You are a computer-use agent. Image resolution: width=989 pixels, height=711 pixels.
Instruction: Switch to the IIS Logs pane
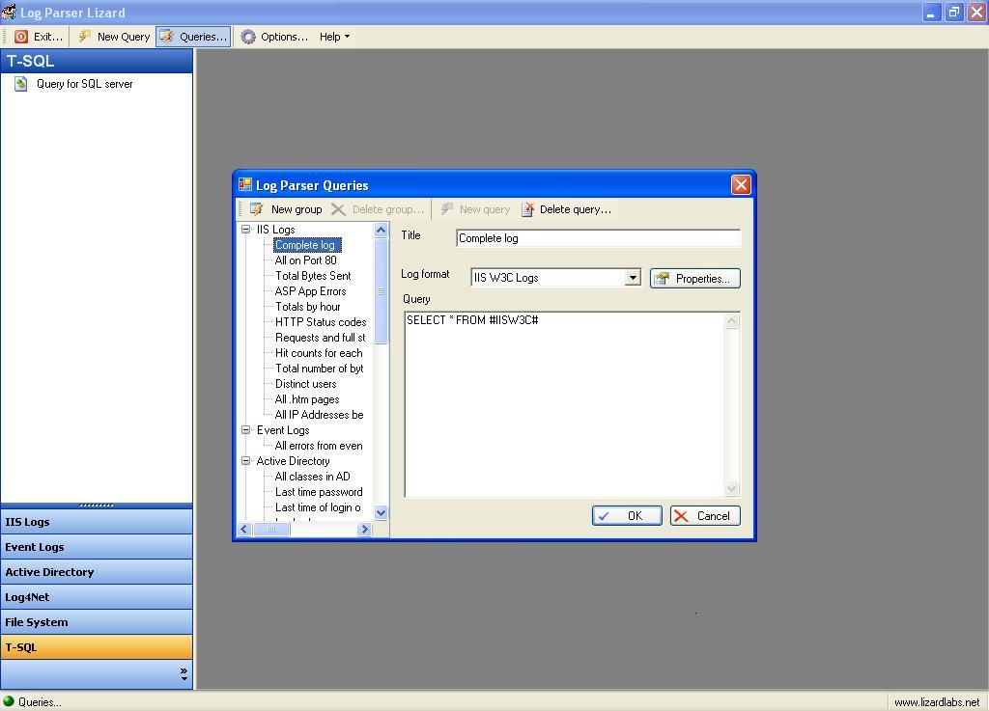tap(97, 522)
